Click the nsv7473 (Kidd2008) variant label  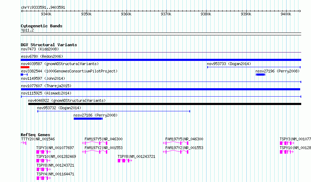point(40,49)
